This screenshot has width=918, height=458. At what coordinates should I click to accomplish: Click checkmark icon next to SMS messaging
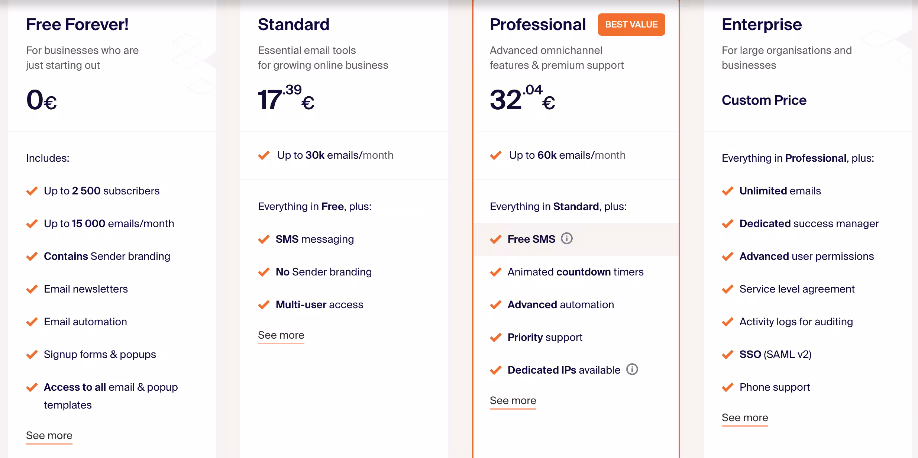(x=264, y=239)
